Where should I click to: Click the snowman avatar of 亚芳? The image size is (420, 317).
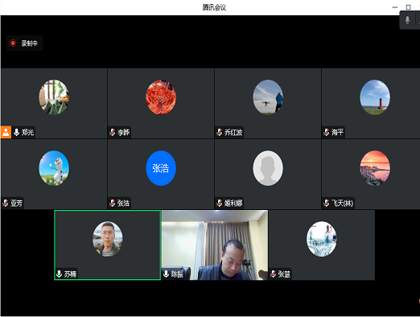click(x=54, y=168)
